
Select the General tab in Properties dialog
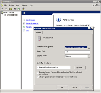click(x=38, y=32)
